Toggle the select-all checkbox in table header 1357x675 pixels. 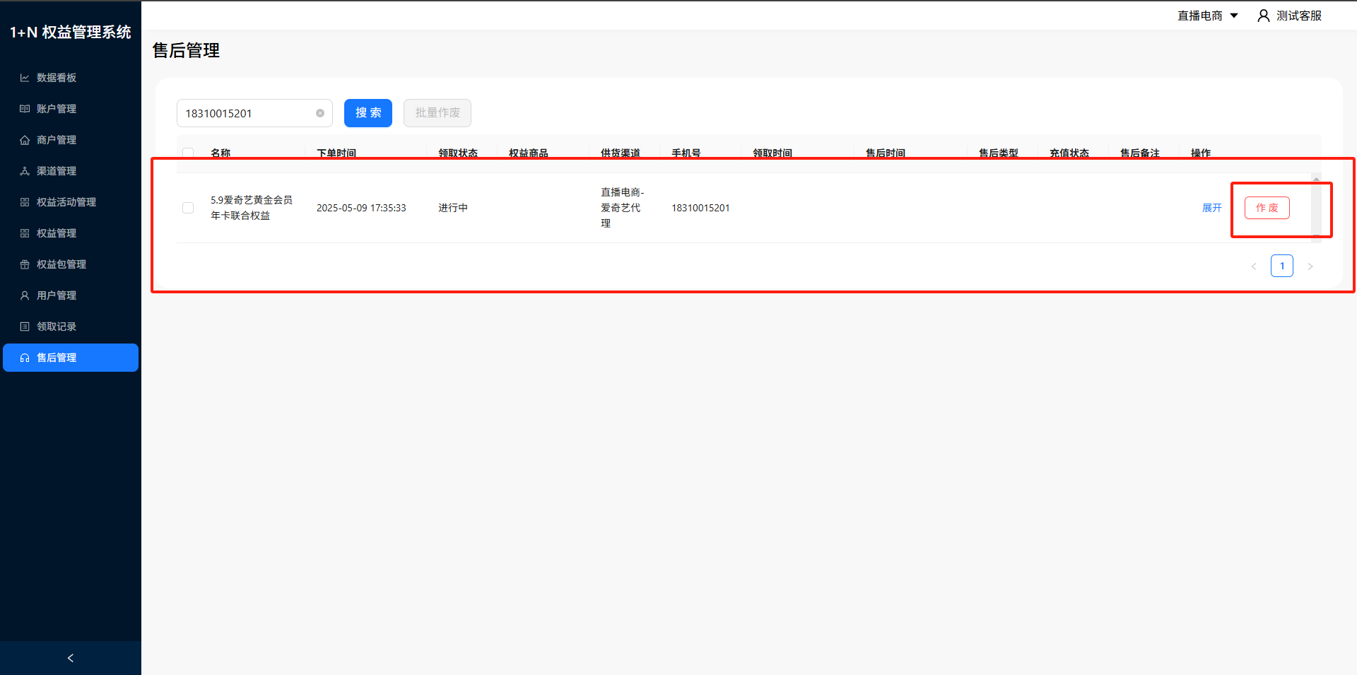pos(188,153)
